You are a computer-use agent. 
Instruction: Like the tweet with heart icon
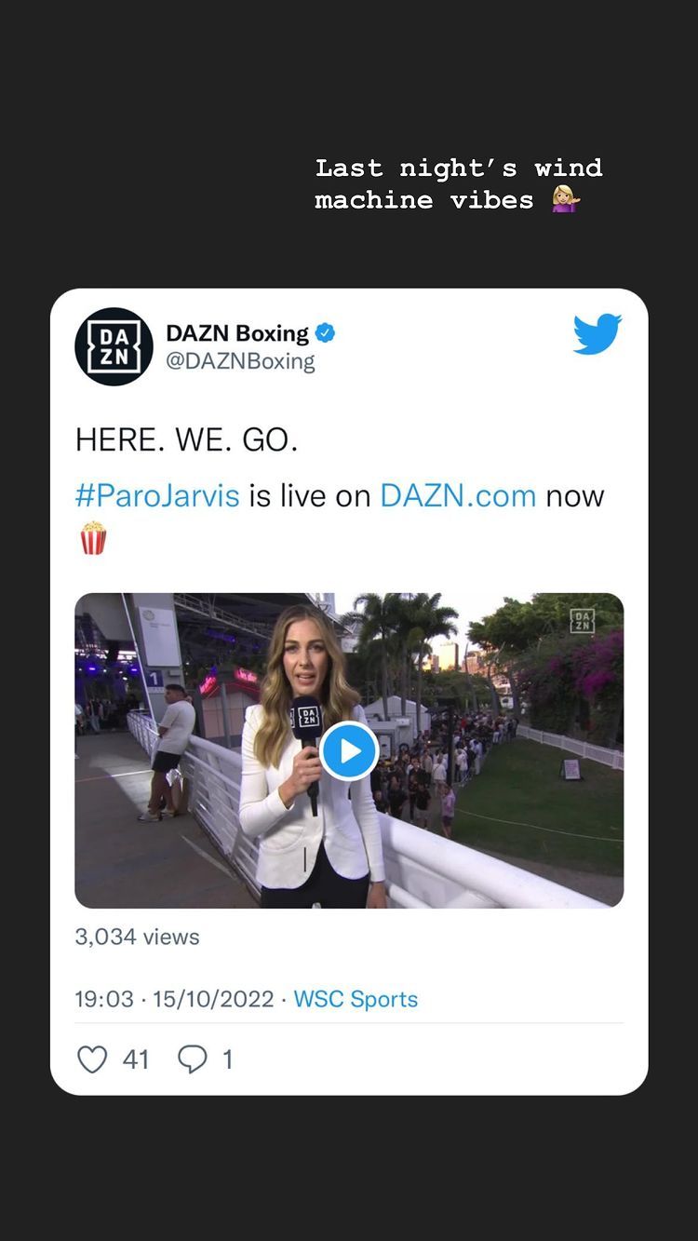(x=92, y=1059)
